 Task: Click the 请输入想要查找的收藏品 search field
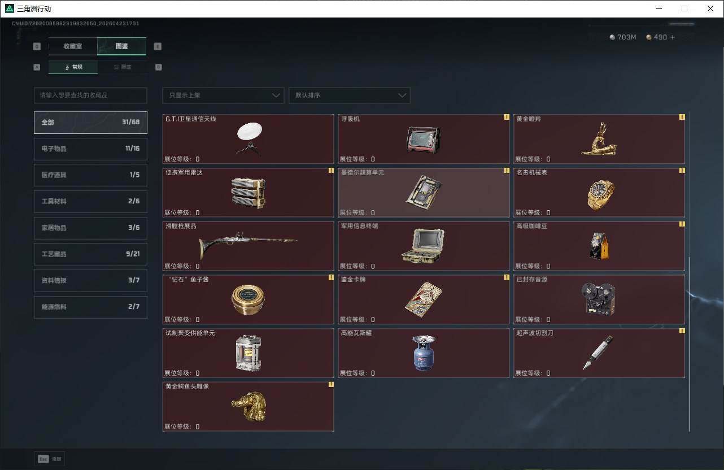90,95
